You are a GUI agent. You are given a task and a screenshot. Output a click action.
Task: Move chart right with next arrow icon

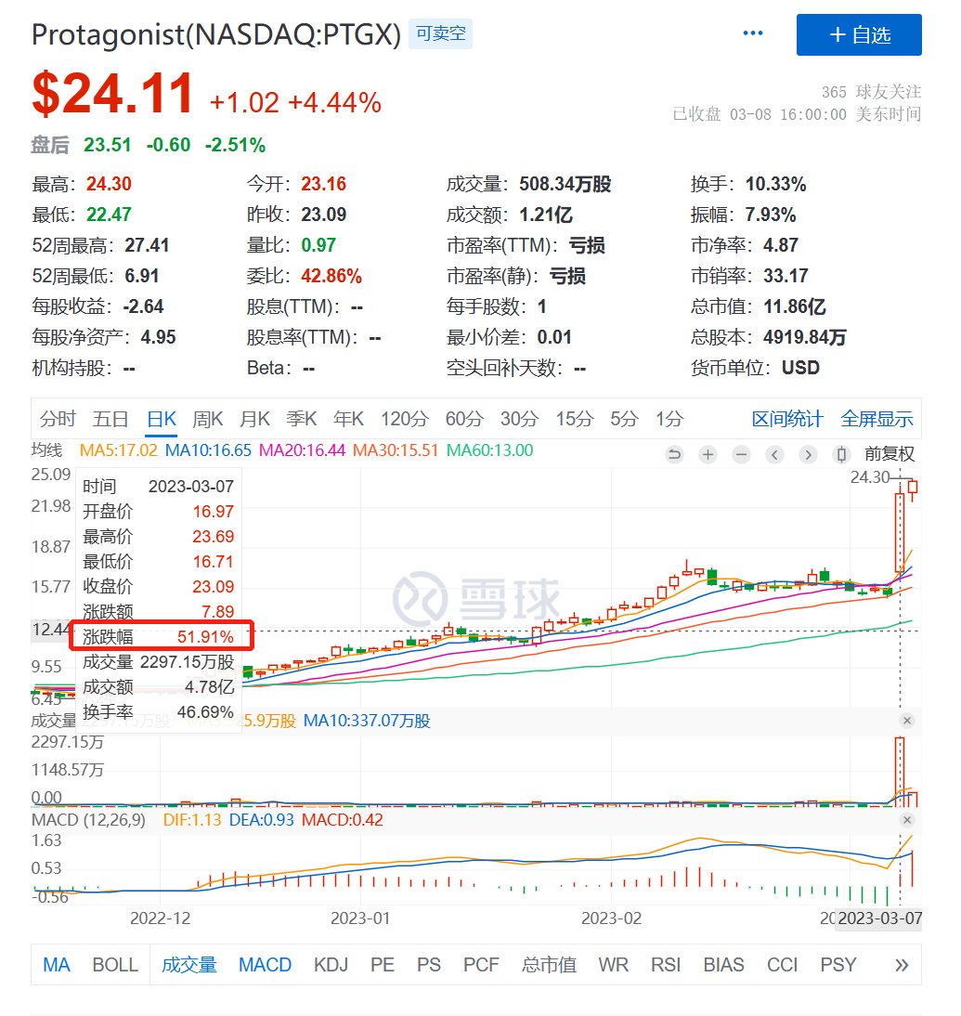tap(808, 455)
